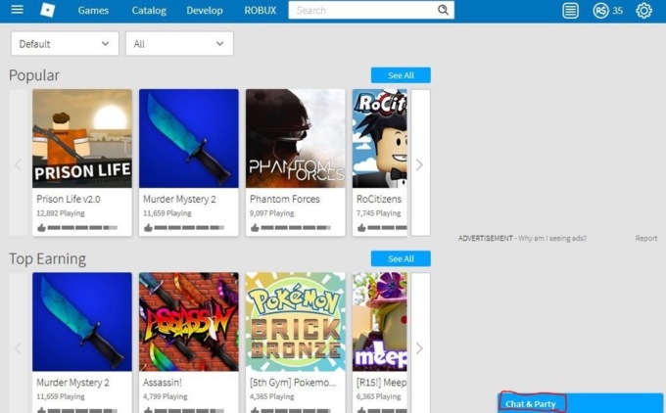Image resolution: width=666 pixels, height=413 pixels.
Task: Click '4,799 Playing' count text
Action: click(166, 396)
